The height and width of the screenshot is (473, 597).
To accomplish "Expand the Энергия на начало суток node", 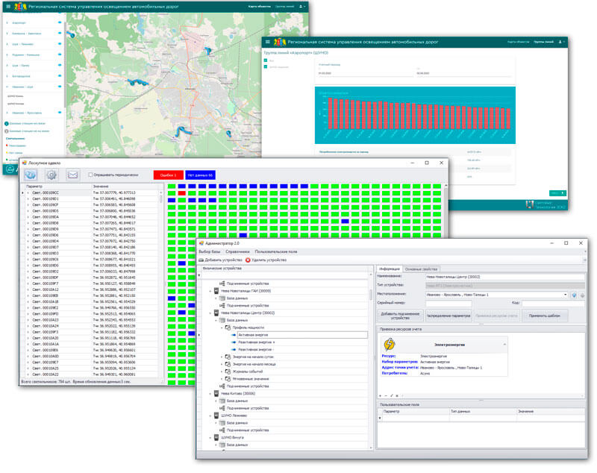I will pos(222,357).
